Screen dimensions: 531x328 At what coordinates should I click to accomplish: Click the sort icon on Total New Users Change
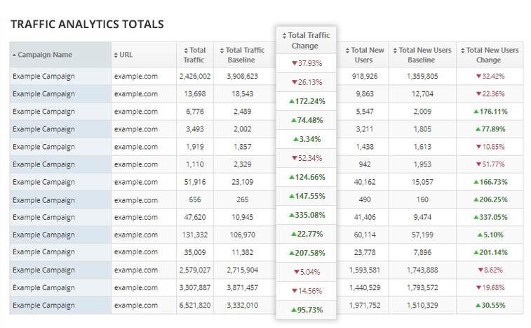coord(462,51)
